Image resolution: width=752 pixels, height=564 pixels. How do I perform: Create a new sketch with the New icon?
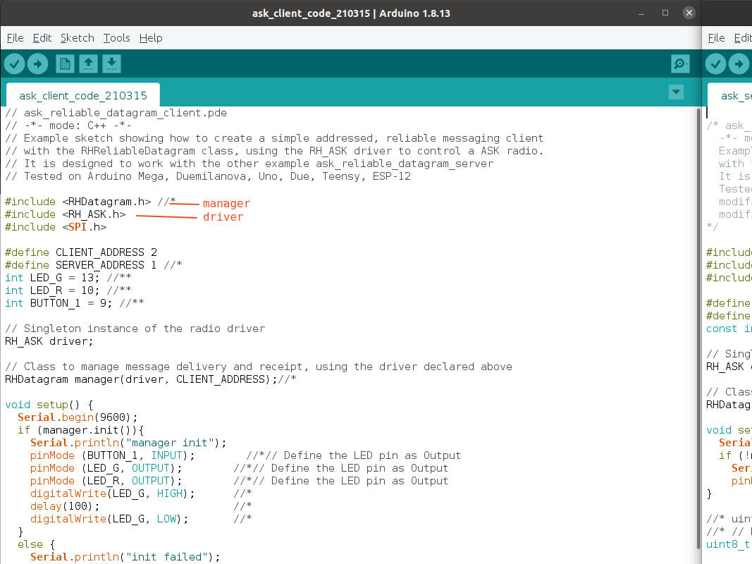(x=65, y=63)
